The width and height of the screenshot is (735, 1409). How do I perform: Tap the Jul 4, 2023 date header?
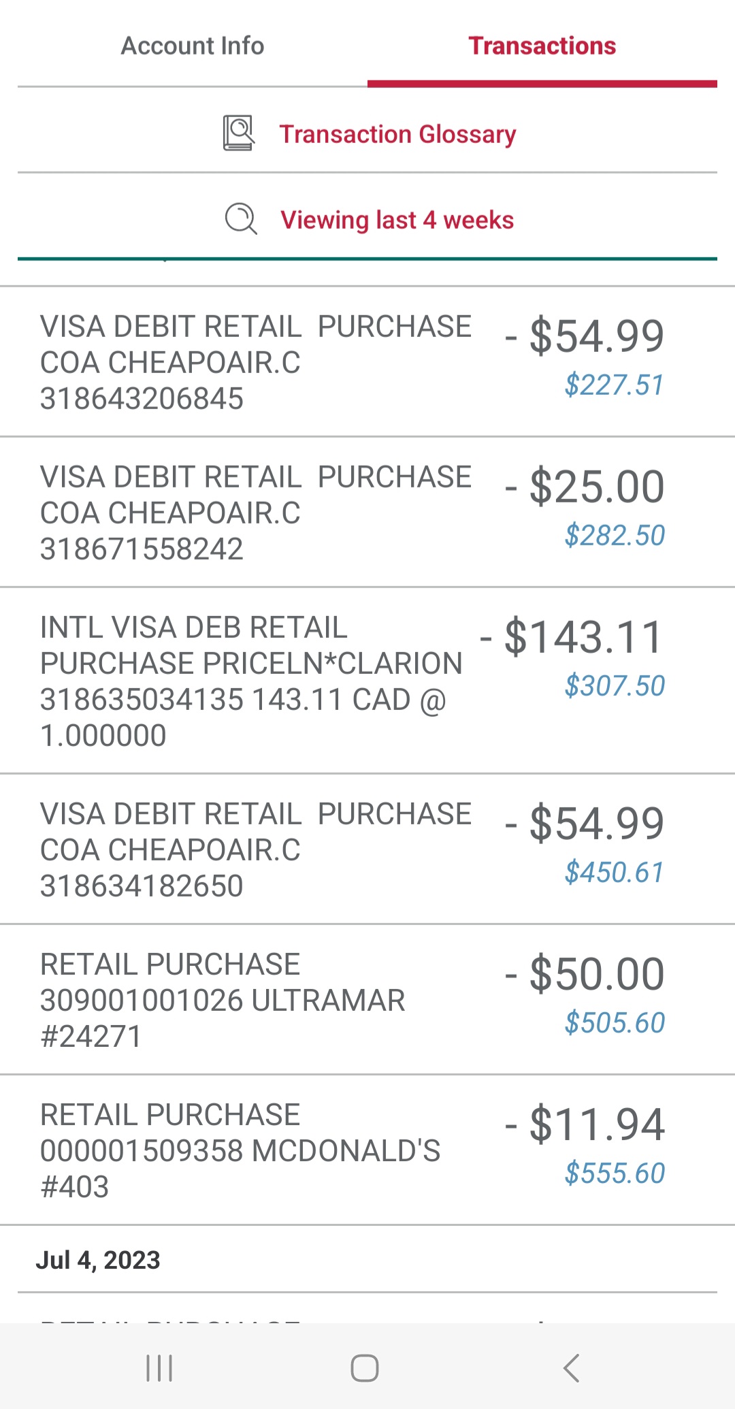tap(98, 1260)
